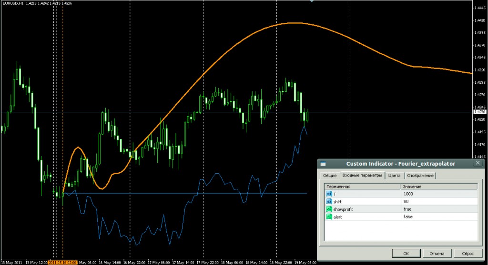Click the alert parameter icon
This screenshot has width=488, height=265.
click(329, 216)
